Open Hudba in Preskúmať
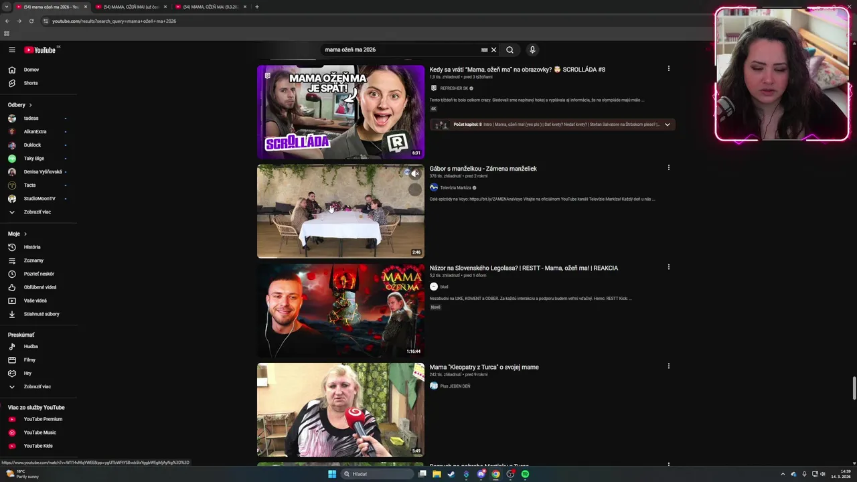This screenshot has width=857, height=482. coord(31,347)
